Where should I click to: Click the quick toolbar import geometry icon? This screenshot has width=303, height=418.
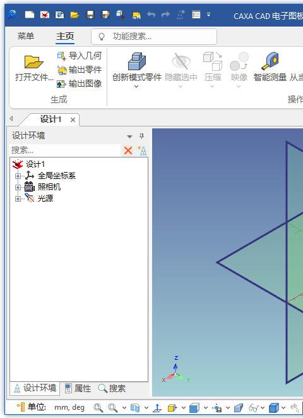pos(121,15)
